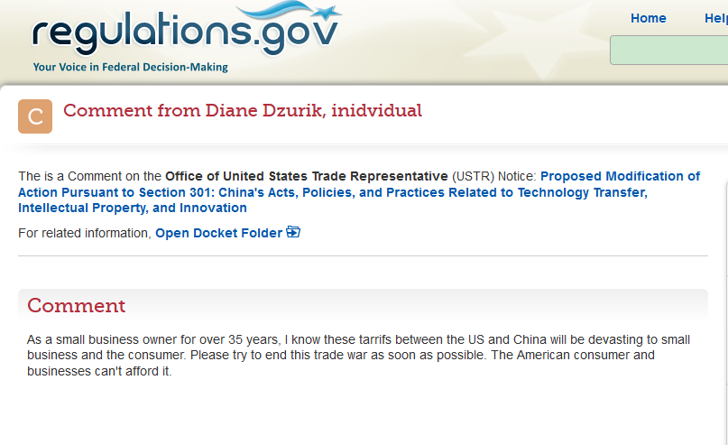Click the "Intellectual Property, and Innovation" link line
Screen dimensions: 728x445
[133, 209]
